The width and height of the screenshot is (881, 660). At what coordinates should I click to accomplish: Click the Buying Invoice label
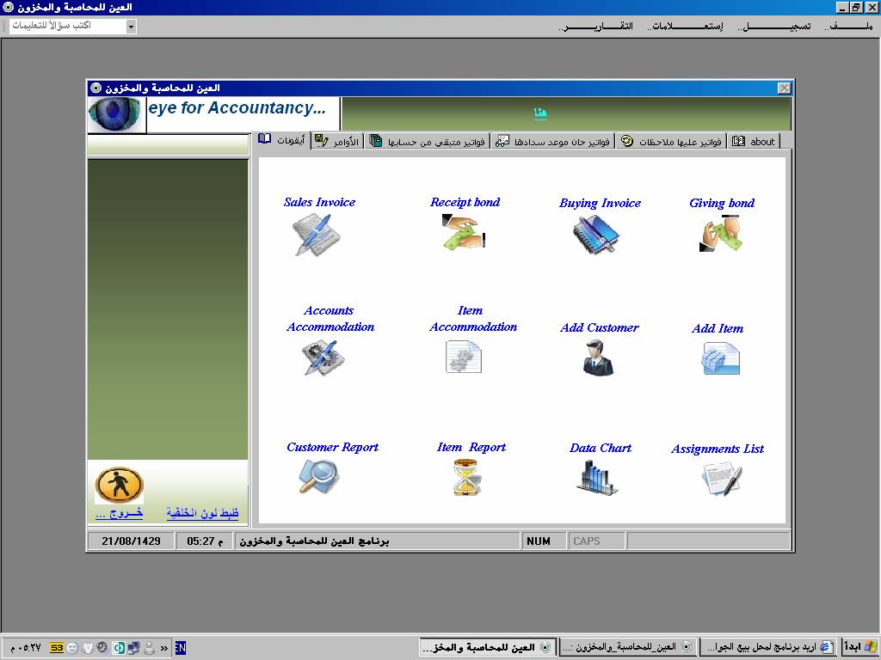(x=600, y=203)
